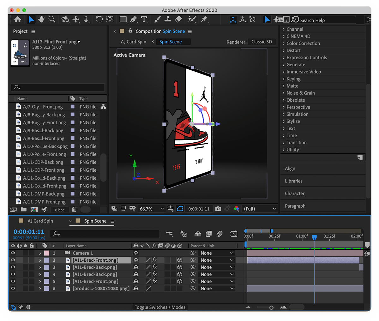The width and height of the screenshot is (379, 321).
Task: Expand Camera 1 layer properties
Action: (x=40, y=253)
